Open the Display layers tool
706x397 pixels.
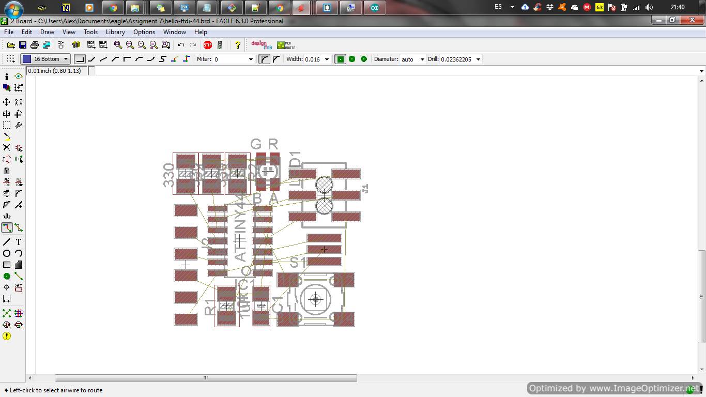[x=7, y=88]
